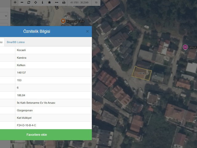Expand the left sidebar dropdown chevron
This screenshot has height=148, width=197.
click(6, 16)
